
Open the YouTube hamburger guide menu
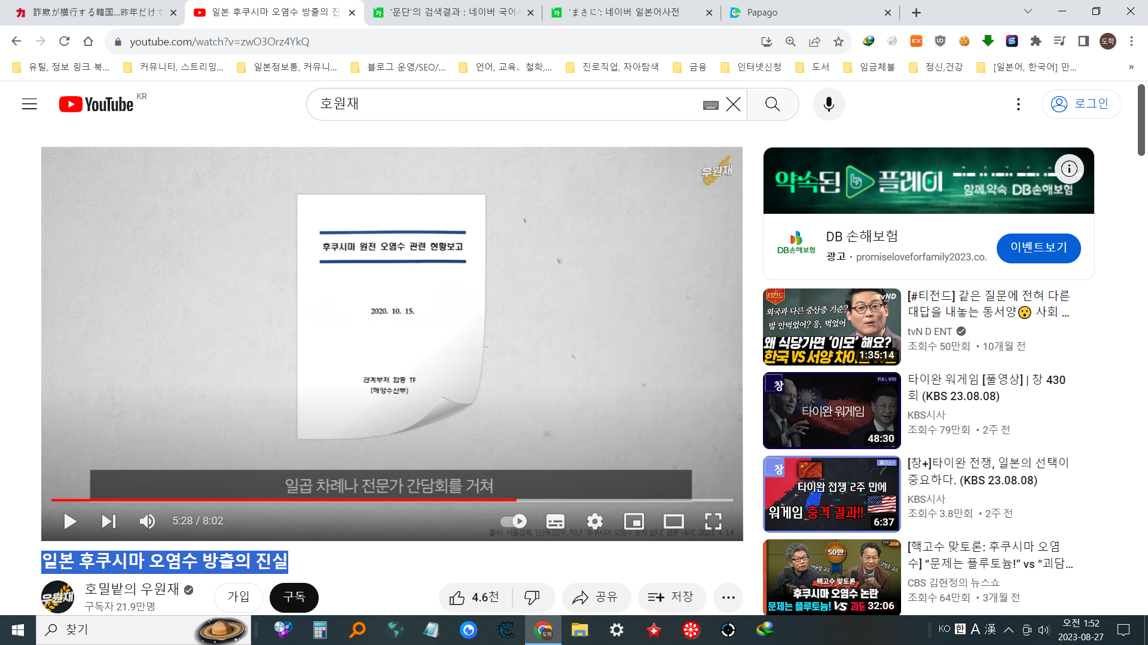pyautogui.click(x=29, y=105)
